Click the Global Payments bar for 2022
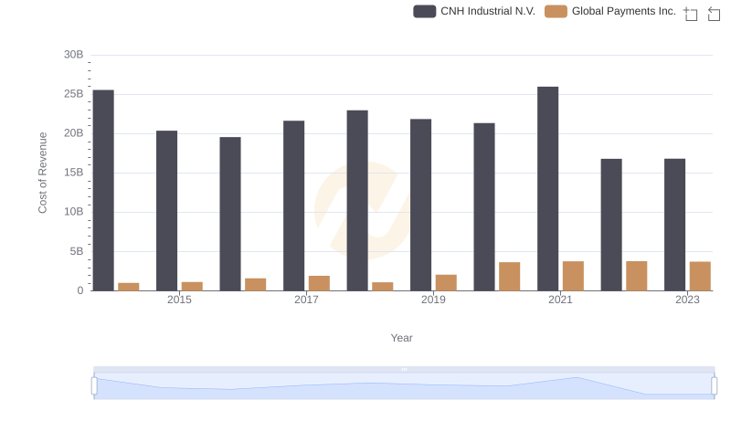Image resolution: width=731 pixels, height=421 pixels. tap(637, 276)
